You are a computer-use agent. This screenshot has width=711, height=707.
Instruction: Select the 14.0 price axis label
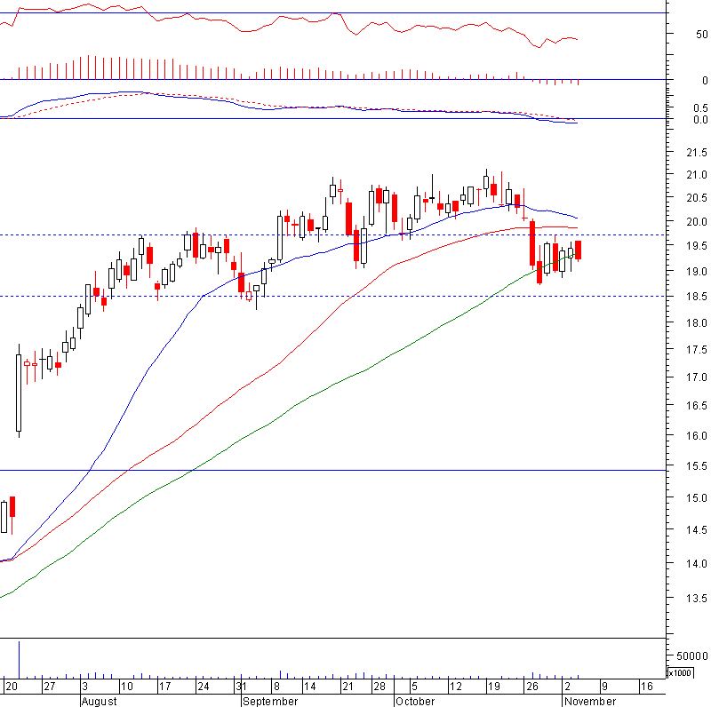point(697,564)
